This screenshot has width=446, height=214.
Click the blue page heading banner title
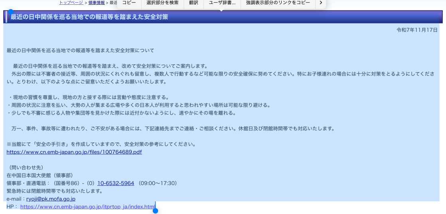(x=89, y=17)
